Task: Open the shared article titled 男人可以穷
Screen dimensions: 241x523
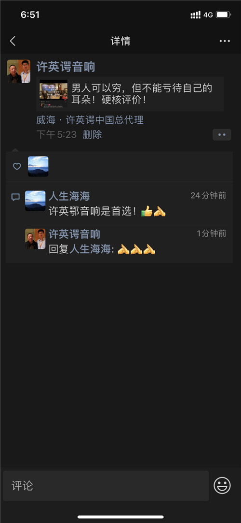Action: coord(130,94)
